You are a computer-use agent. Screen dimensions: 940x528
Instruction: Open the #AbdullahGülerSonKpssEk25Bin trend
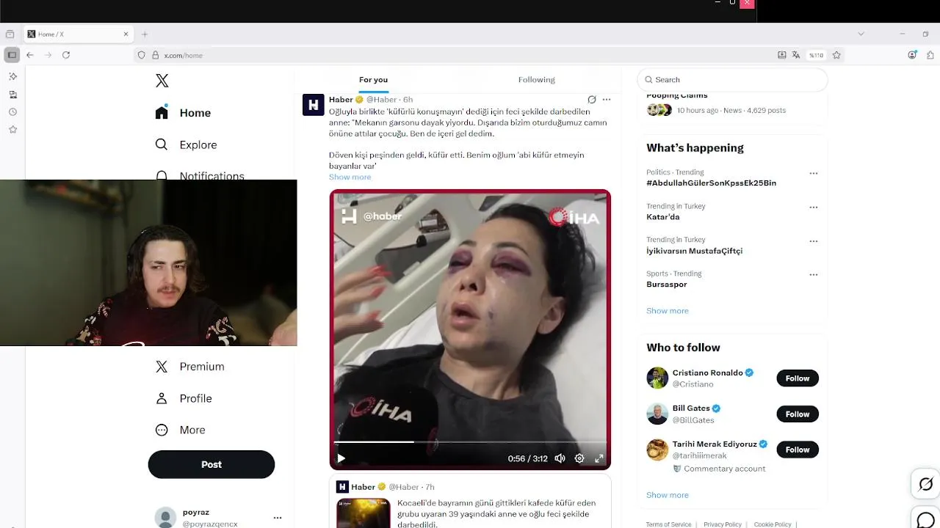(711, 183)
